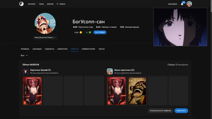The height and width of the screenshot is (119, 212).
Task: Open the yin-yang site logo home
Action: (21, 4)
